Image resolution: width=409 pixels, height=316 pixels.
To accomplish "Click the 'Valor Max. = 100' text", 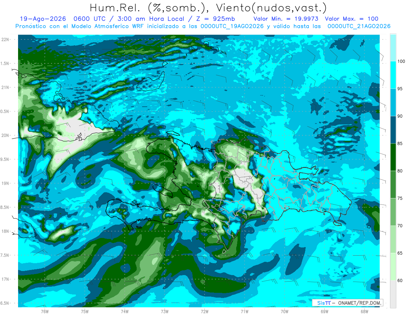I will pos(352,19).
